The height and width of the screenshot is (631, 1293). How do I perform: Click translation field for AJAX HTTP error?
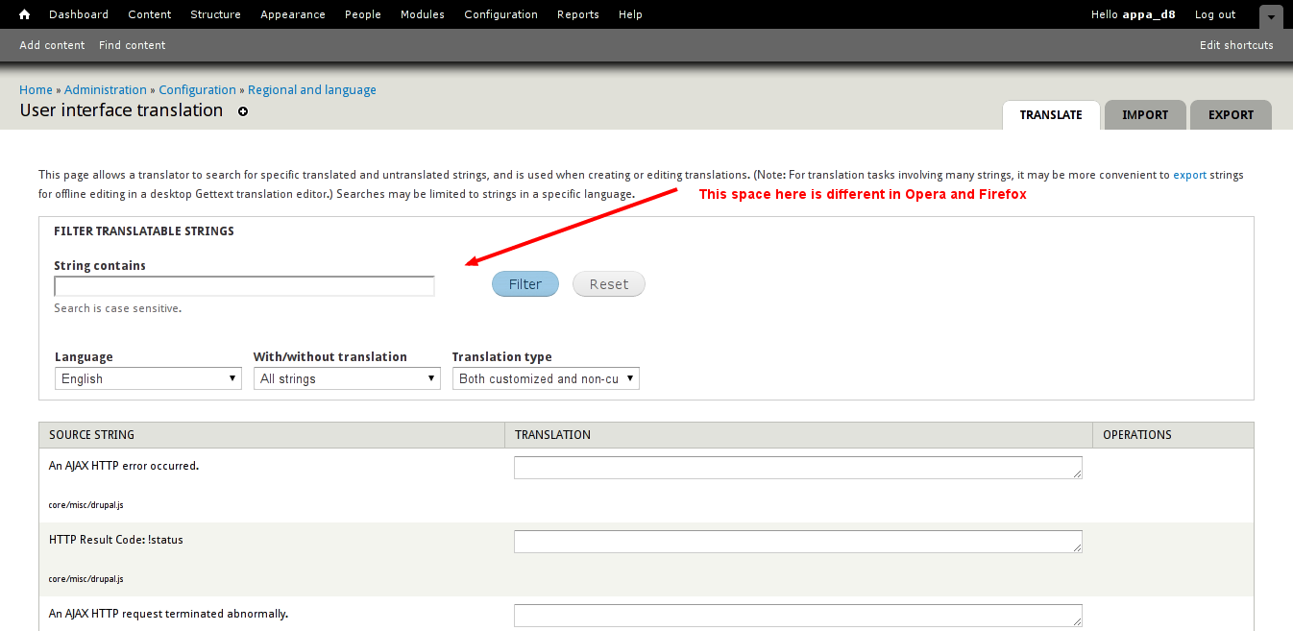(x=797, y=468)
